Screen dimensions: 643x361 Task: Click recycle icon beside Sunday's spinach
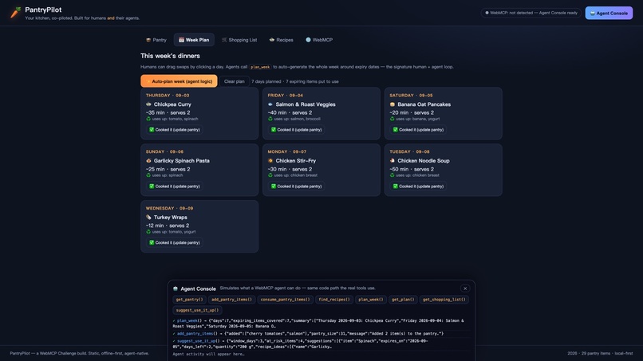pyautogui.click(x=148, y=175)
